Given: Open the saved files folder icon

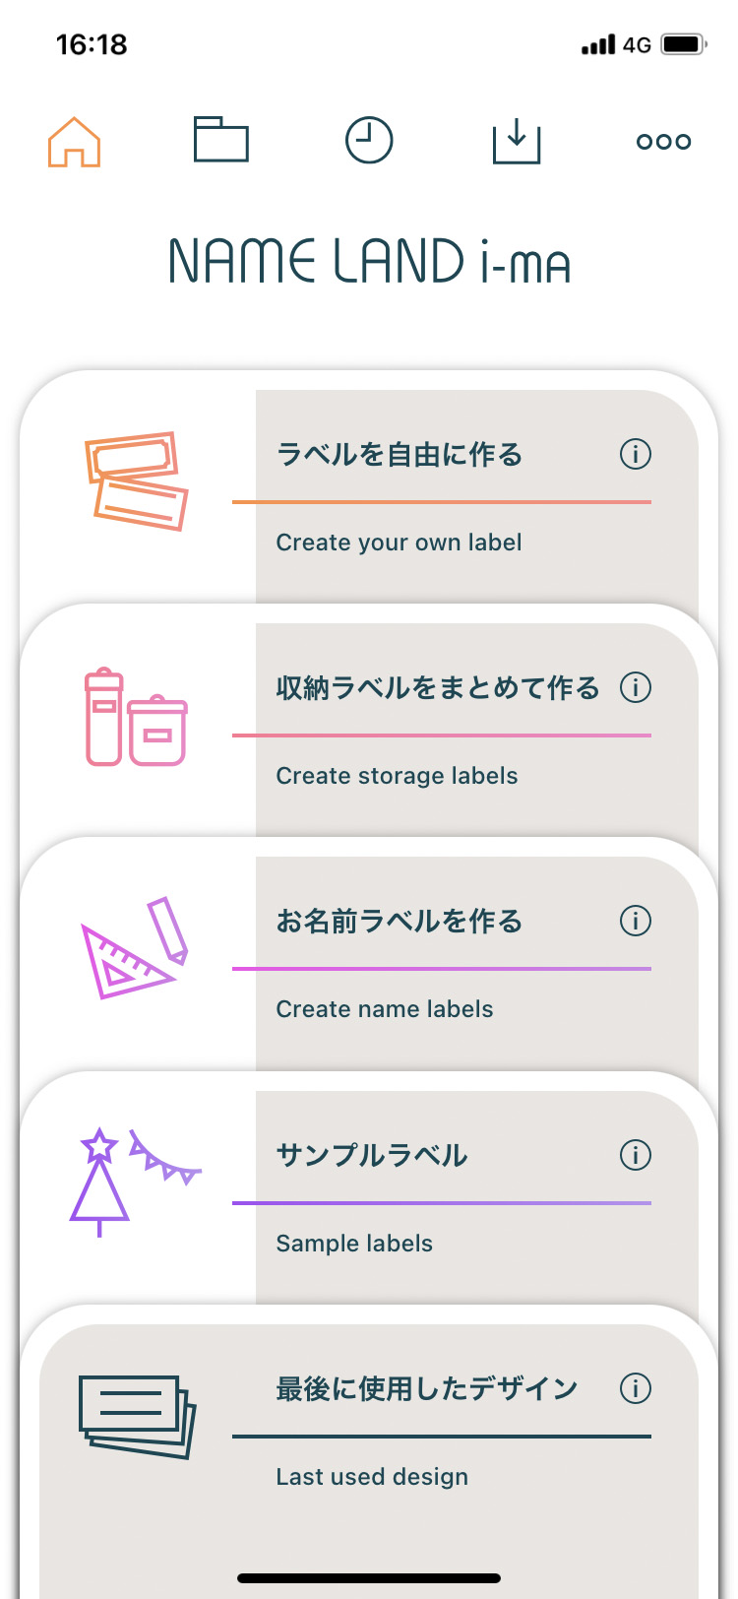Looking at the screenshot, I should point(221,140).
